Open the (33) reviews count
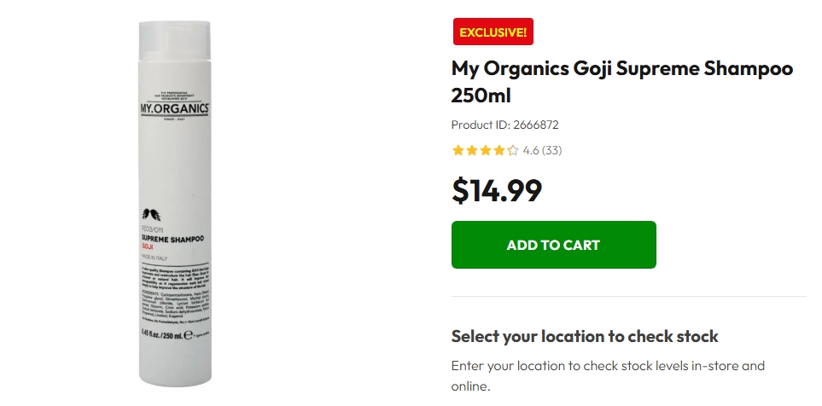Viewport: 822px width, 406px height. coord(552,151)
